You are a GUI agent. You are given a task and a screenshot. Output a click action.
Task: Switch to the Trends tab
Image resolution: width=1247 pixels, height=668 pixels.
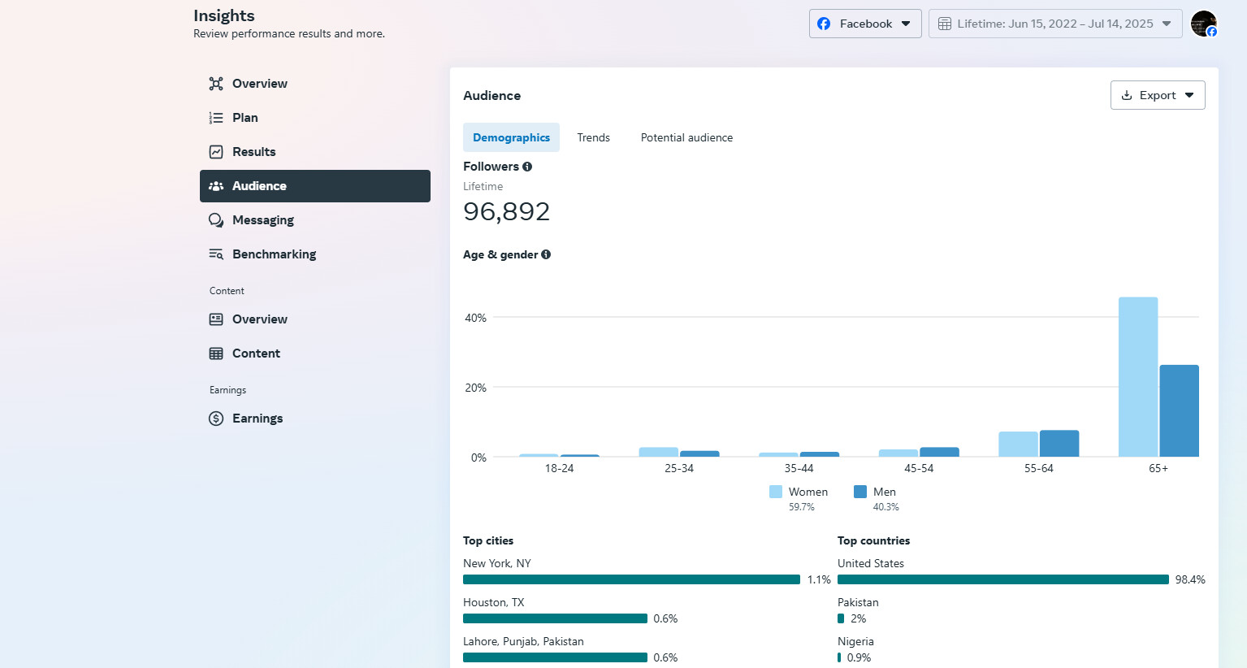[593, 137]
